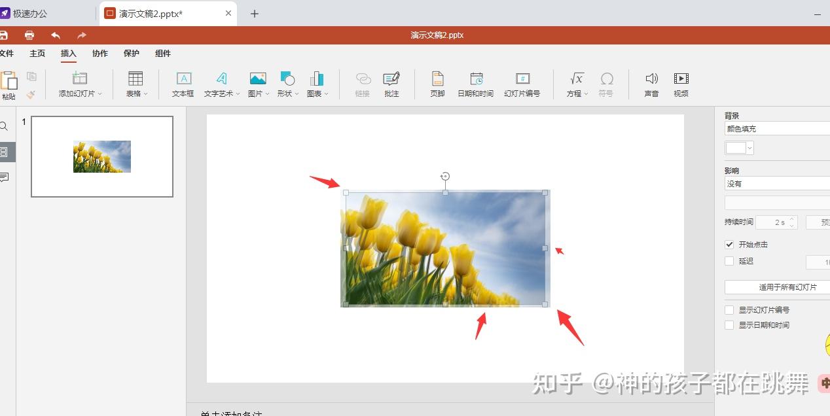Close the 演示文稿2.pptx tab
This screenshot has width=830, height=416.
pos(228,13)
